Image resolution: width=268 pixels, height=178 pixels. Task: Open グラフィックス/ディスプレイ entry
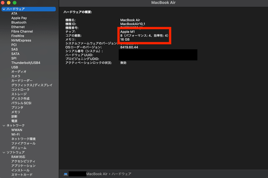click(32, 85)
